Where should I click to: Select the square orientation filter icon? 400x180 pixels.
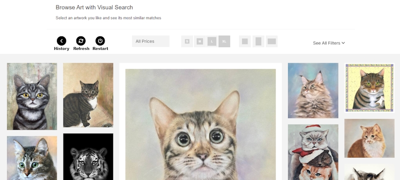(x=245, y=41)
